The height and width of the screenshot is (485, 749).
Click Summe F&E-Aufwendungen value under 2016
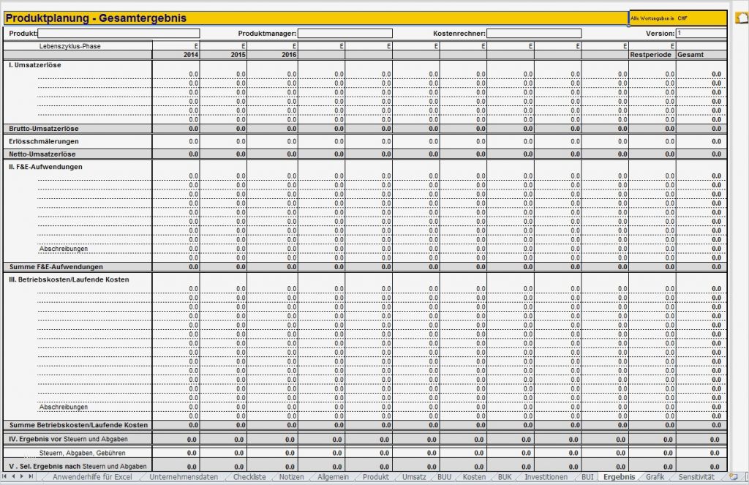click(272, 267)
